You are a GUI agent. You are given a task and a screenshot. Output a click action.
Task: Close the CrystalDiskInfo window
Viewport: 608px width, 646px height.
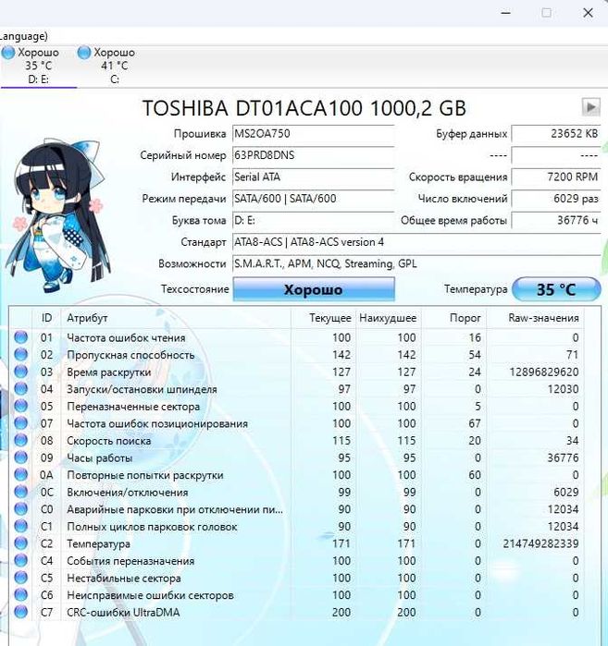tap(588, 13)
